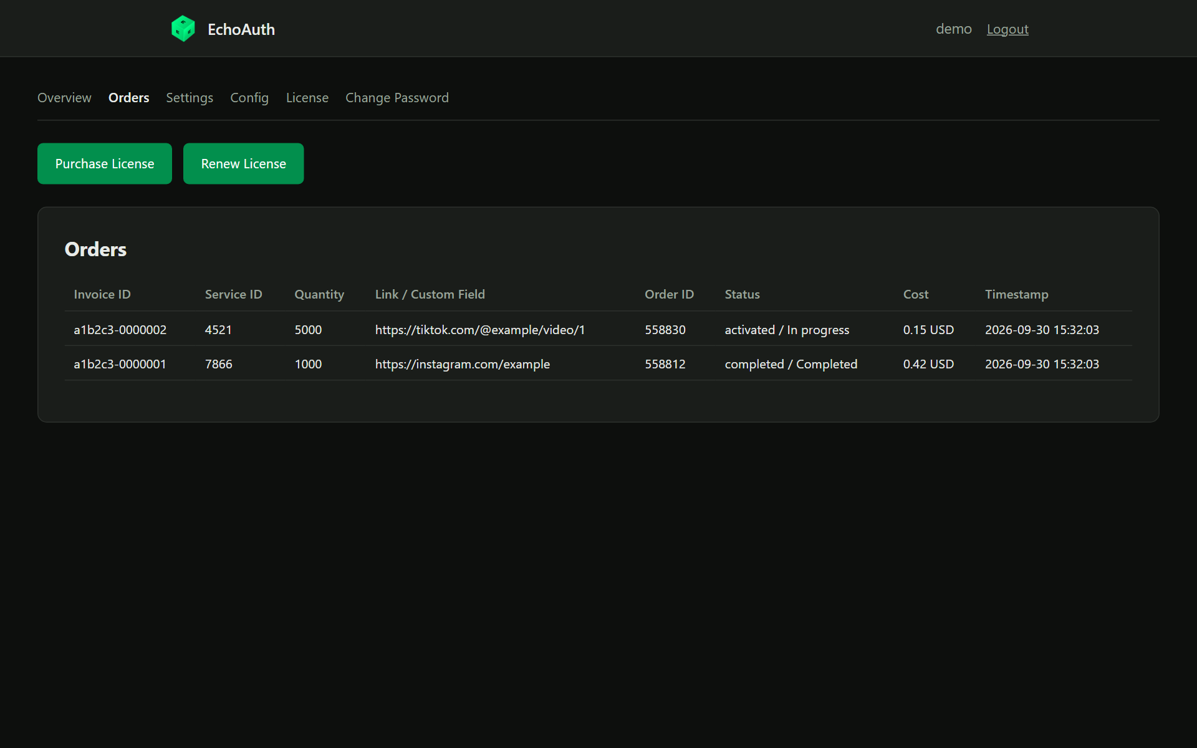Click the completed / Completed status
Viewport: 1197px width, 748px height.
point(791,364)
